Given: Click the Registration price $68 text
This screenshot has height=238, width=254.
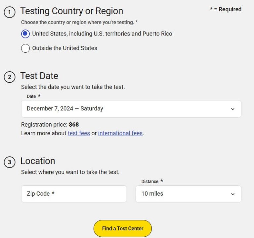Looking at the screenshot, I should click(x=50, y=125).
